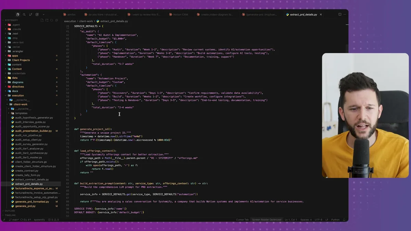Refresh the Explorer file tree
Image resolution: width=411 pixels, height=231 pixels.
pos(52,20)
